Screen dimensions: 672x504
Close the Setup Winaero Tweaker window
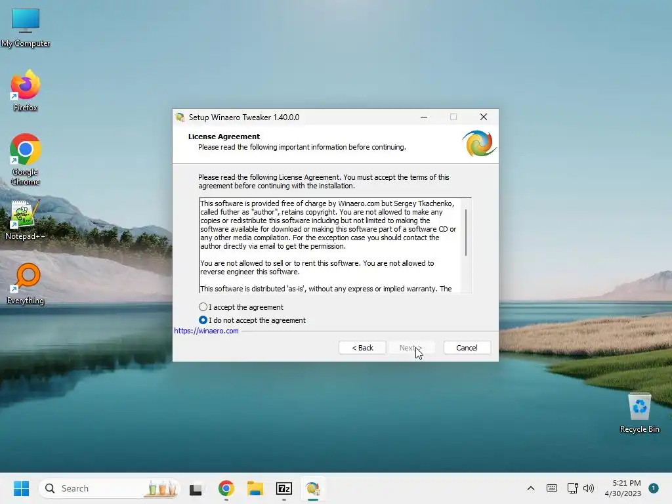pyautogui.click(x=484, y=117)
